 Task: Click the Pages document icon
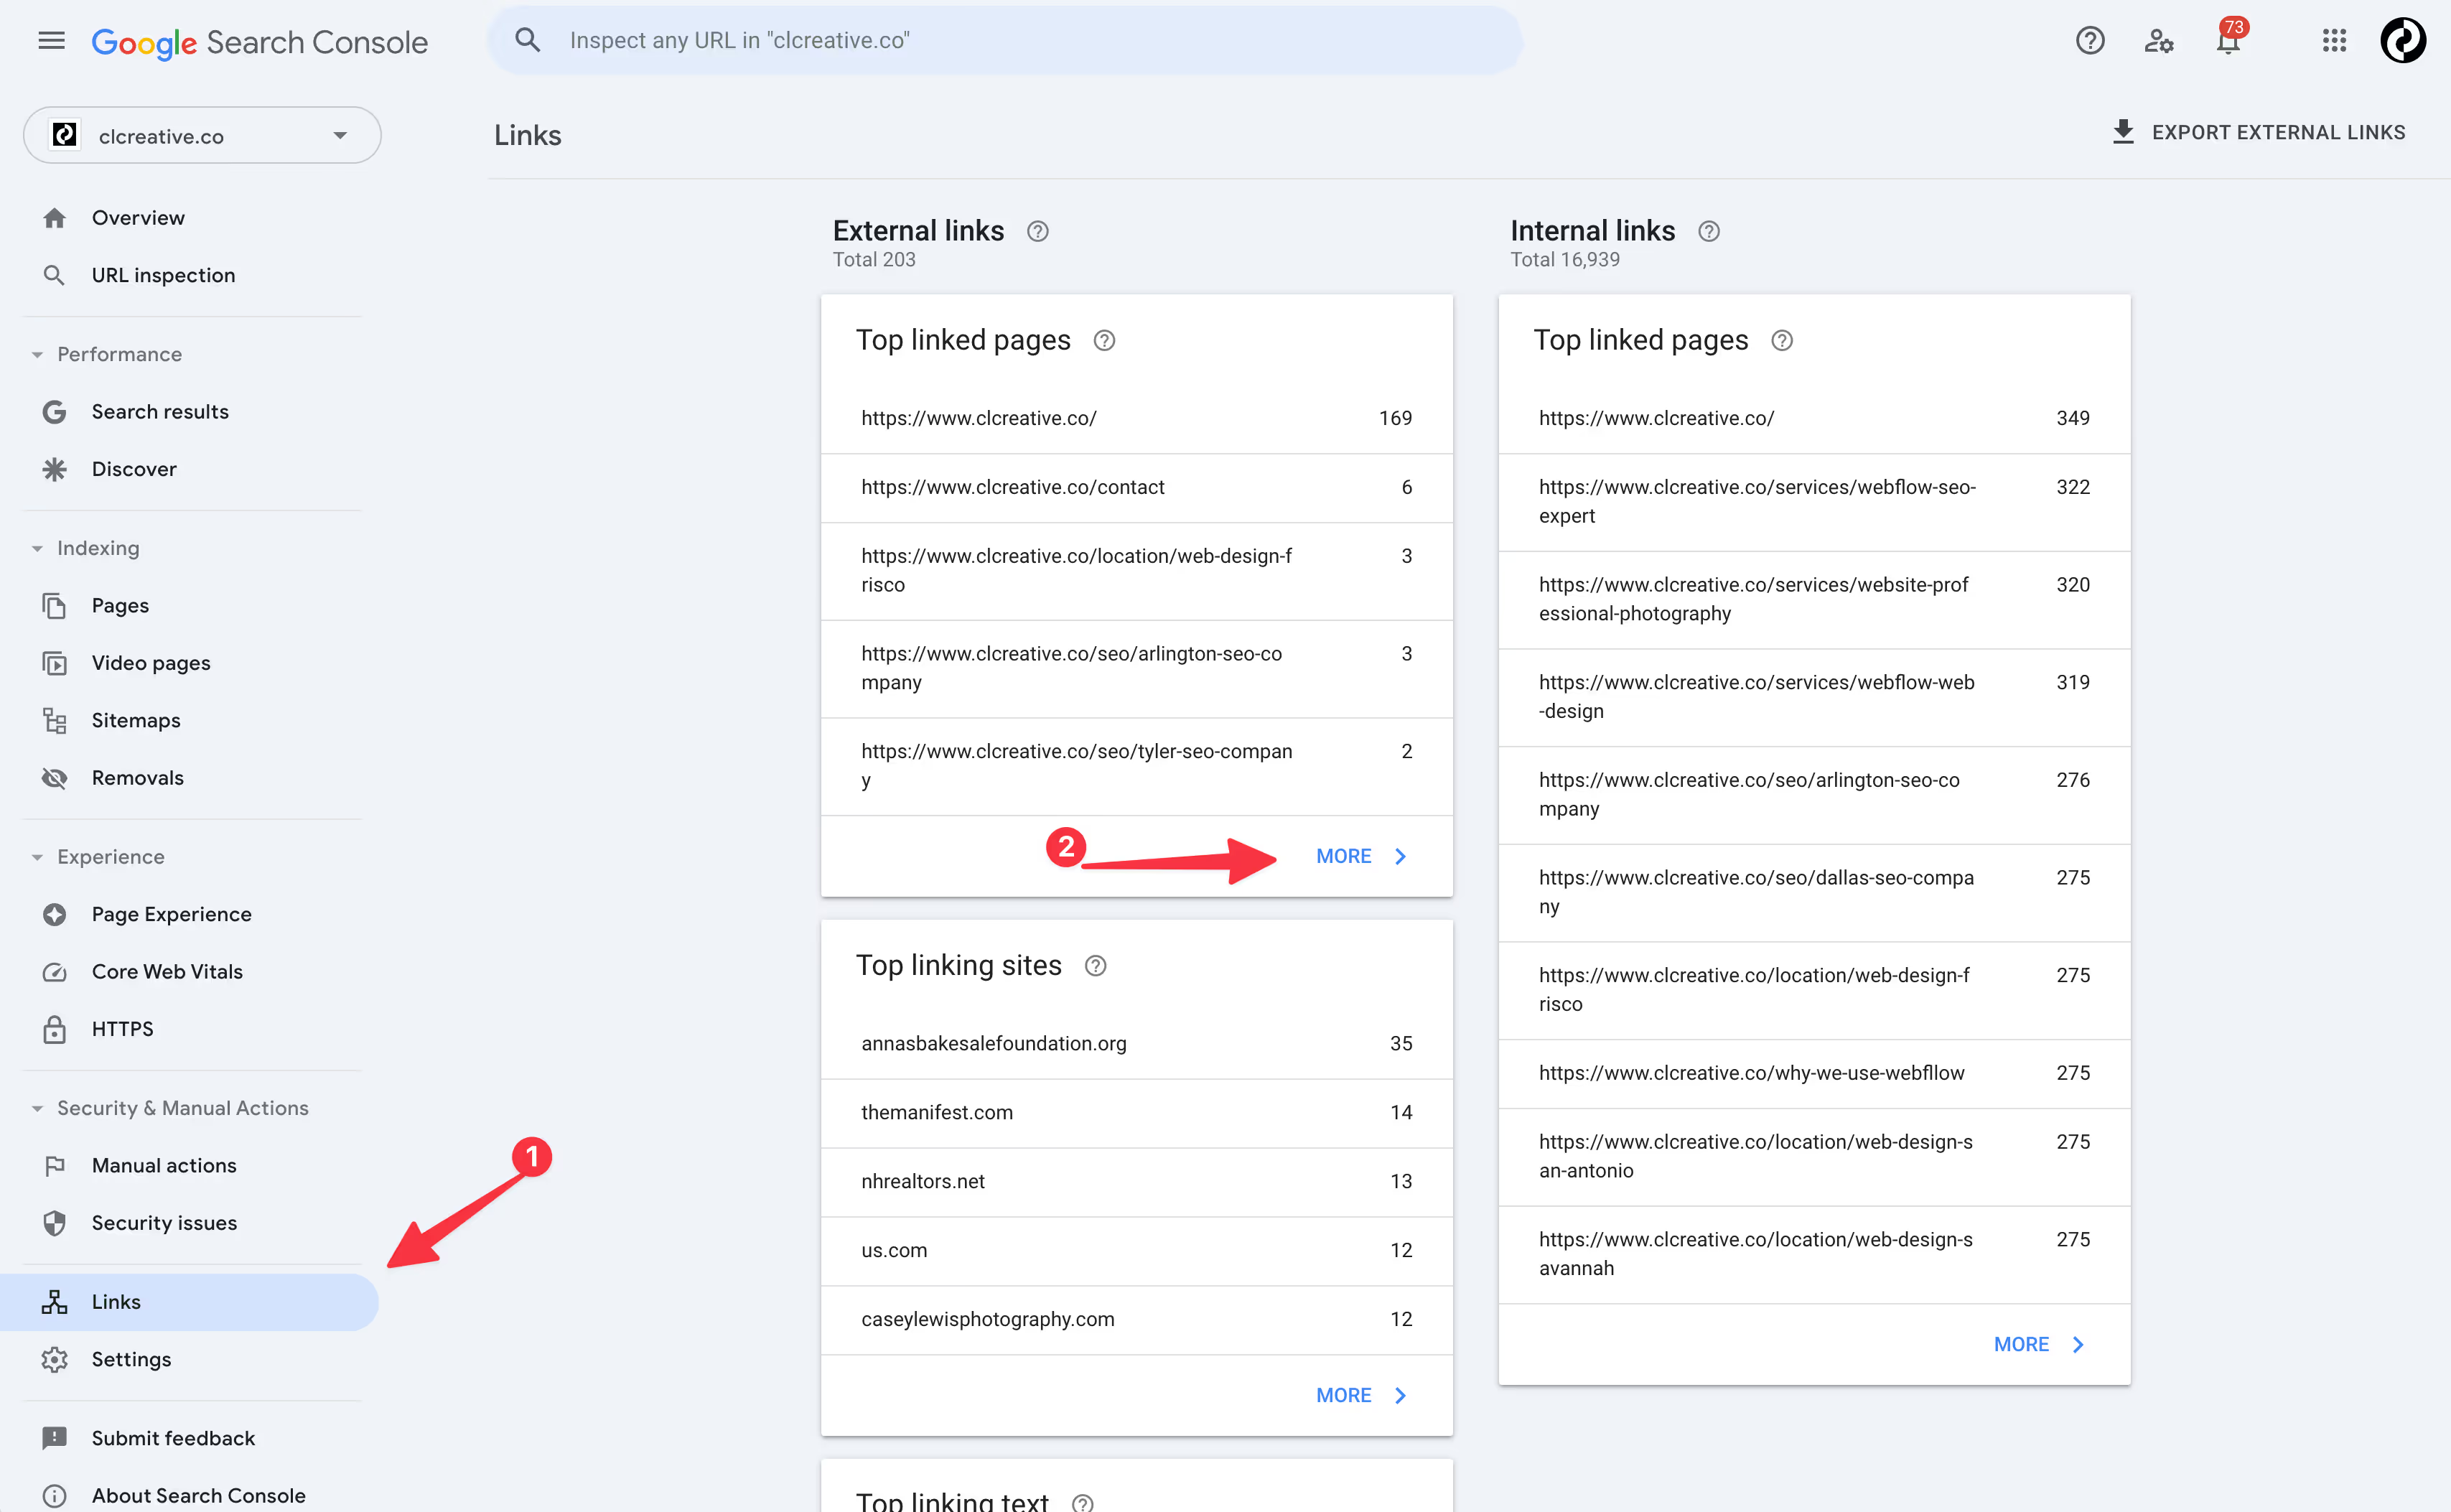54,606
